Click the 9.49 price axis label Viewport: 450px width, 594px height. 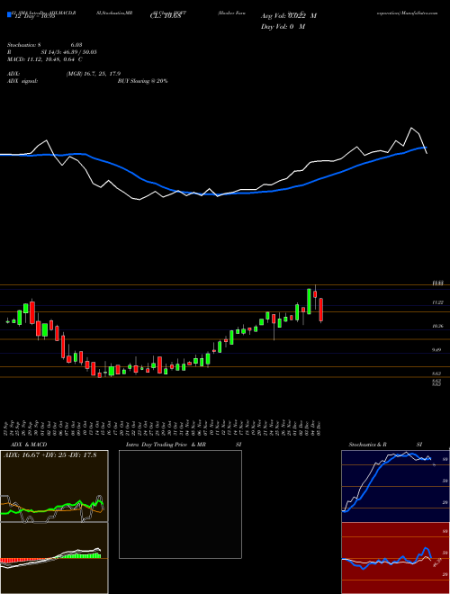[x=436, y=350]
